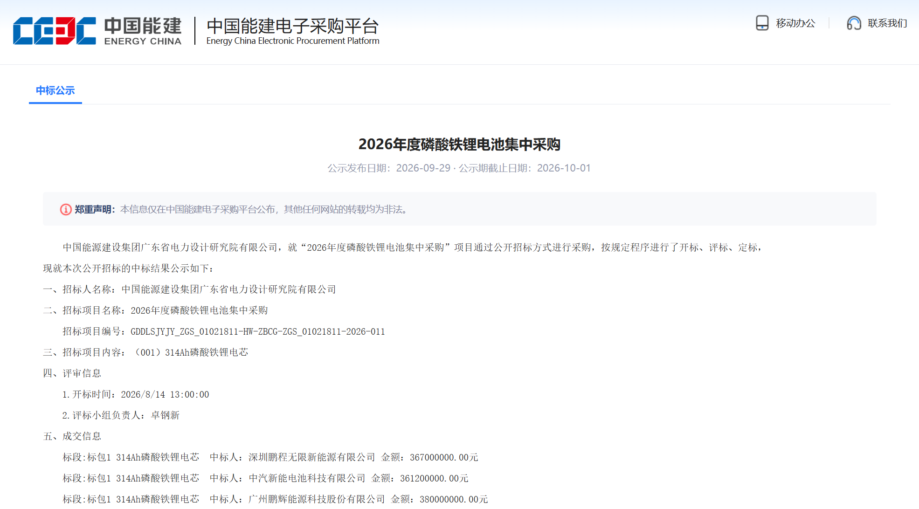This screenshot has width=919, height=509.
Task: Click the CEEC Energy China logo
Action: [97, 31]
